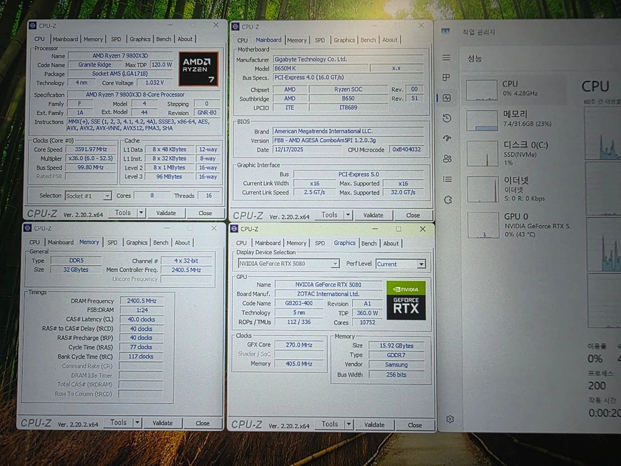The image size is (621, 466).
Task: Expand Tools dropdown arrow in Graphics window
Action: click(x=348, y=424)
